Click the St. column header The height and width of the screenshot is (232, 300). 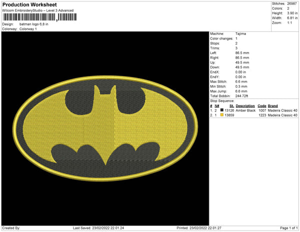pos(231,106)
